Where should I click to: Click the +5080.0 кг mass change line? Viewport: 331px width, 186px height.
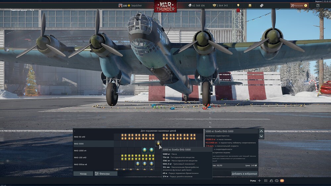pyautogui.click(x=218, y=139)
